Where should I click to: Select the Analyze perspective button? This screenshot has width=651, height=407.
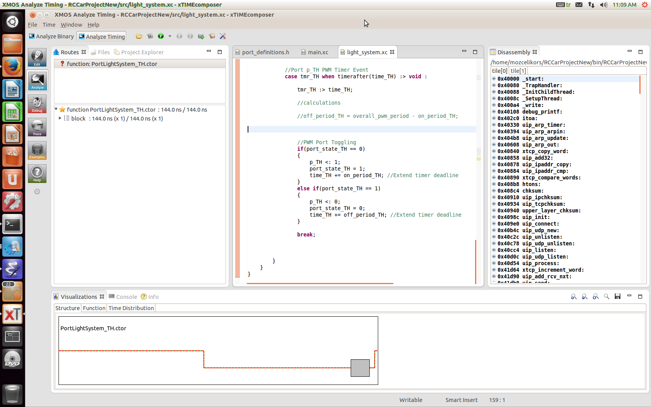pyautogui.click(x=37, y=81)
